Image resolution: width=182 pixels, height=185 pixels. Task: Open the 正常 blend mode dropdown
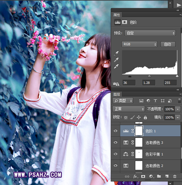coord(129,109)
